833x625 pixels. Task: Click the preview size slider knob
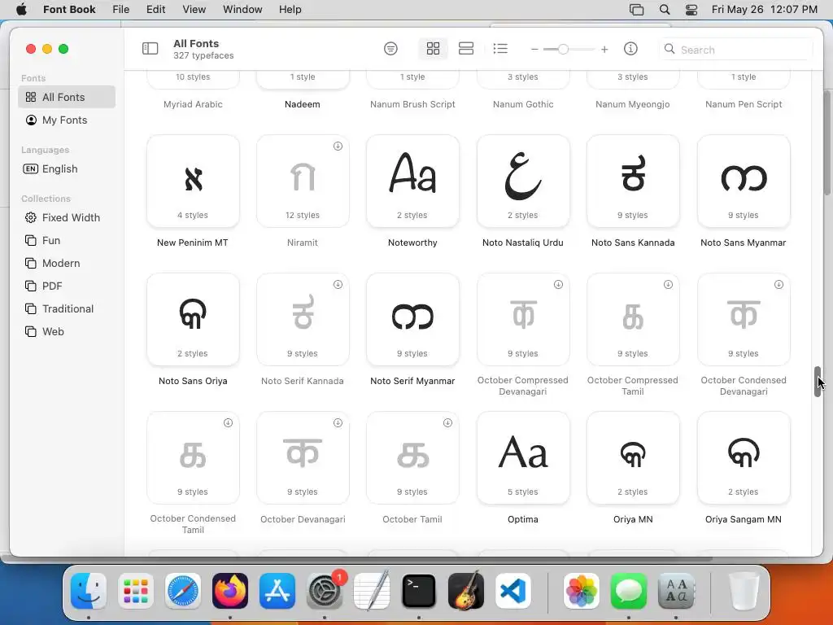point(563,50)
